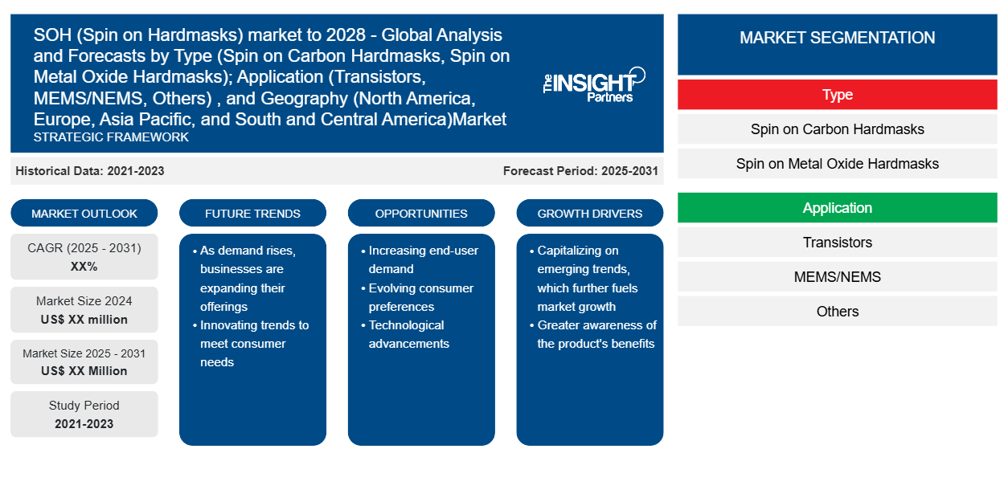The image size is (1008, 502).
Task: Select Spin on Metal Oxide Hardmasks row
Action: tap(838, 164)
